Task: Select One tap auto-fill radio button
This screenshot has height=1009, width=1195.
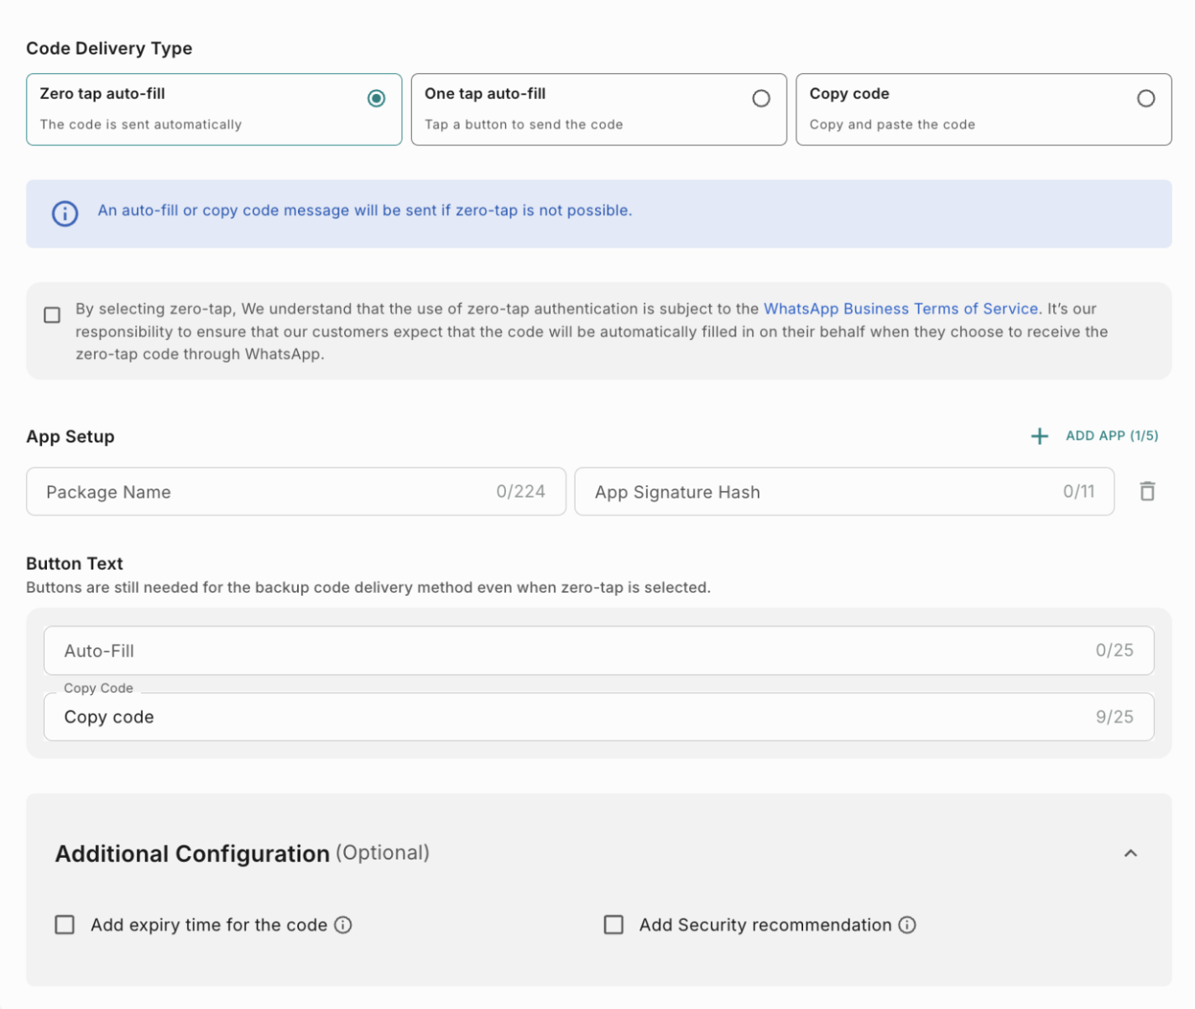Action: point(760,98)
